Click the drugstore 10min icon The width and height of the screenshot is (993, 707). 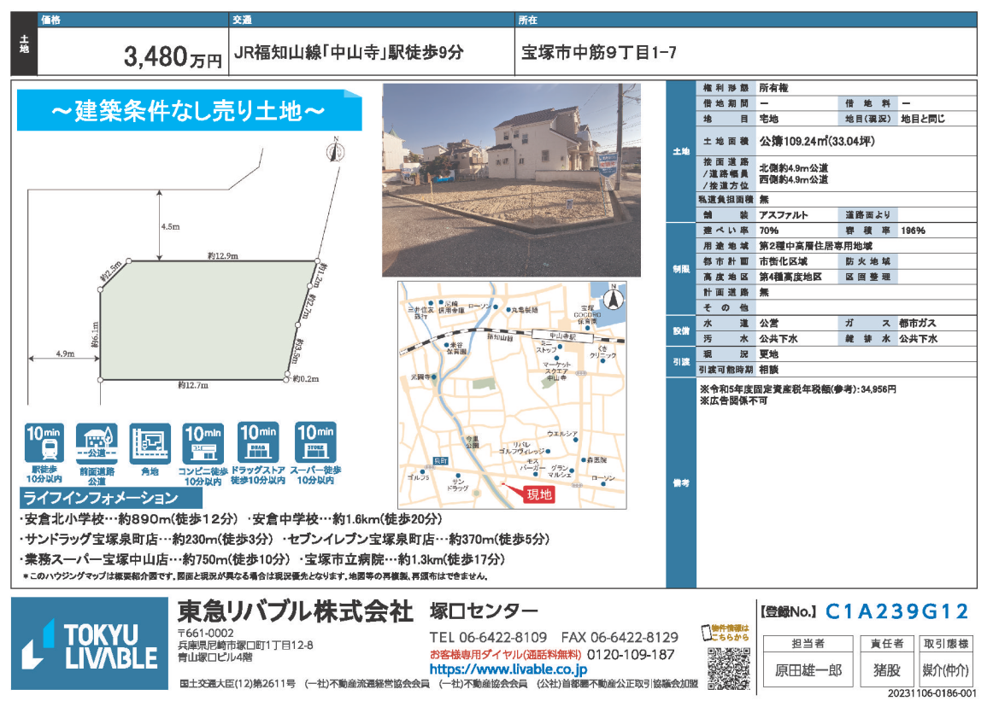[x=258, y=444]
